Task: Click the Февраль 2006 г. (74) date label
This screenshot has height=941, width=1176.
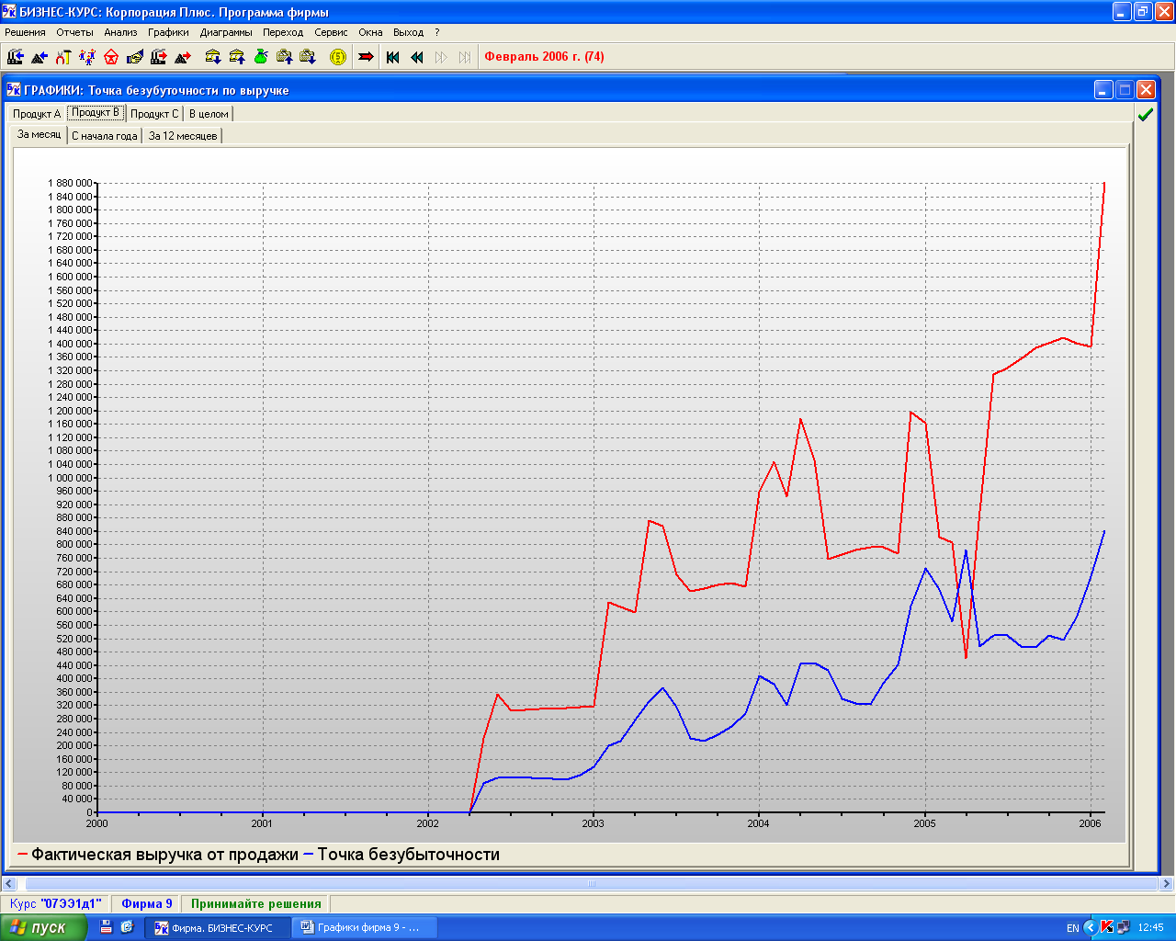Action: click(x=544, y=57)
